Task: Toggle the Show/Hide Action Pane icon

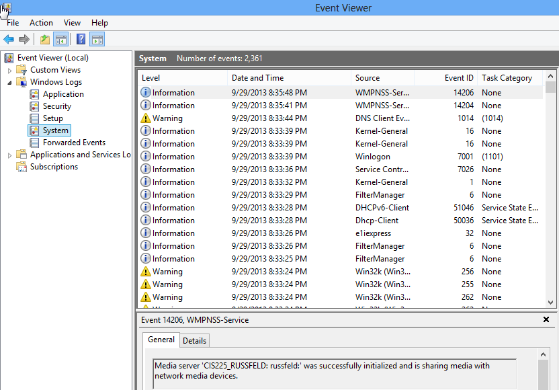Action: click(x=97, y=39)
